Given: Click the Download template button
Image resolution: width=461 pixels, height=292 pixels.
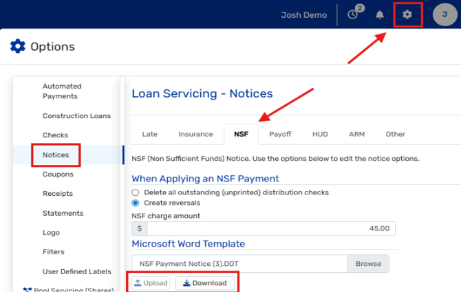Looking at the screenshot, I should tap(205, 283).
